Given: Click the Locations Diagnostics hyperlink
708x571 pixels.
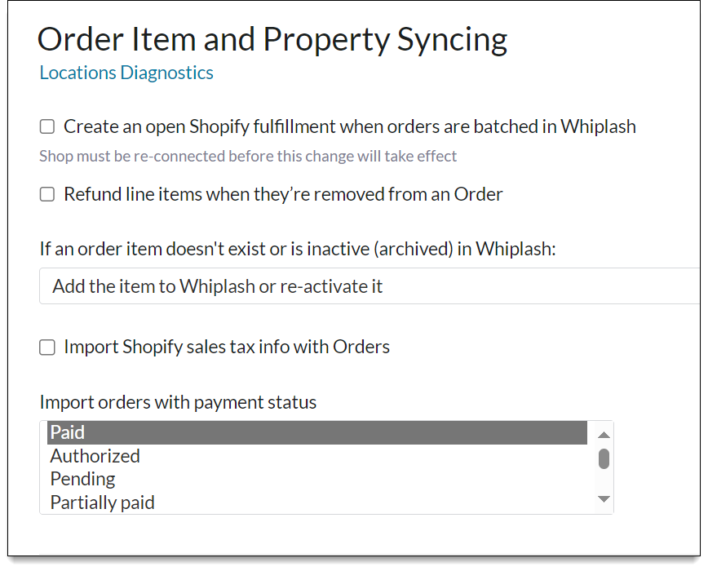Looking at the screenshot, I should pyautogui.click(x=126, y=73).
